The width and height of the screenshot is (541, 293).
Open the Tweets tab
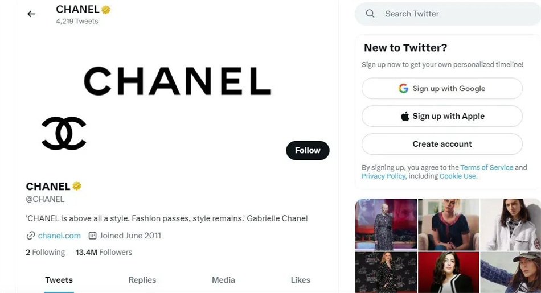pyautogui.click(x=59, y=280)
